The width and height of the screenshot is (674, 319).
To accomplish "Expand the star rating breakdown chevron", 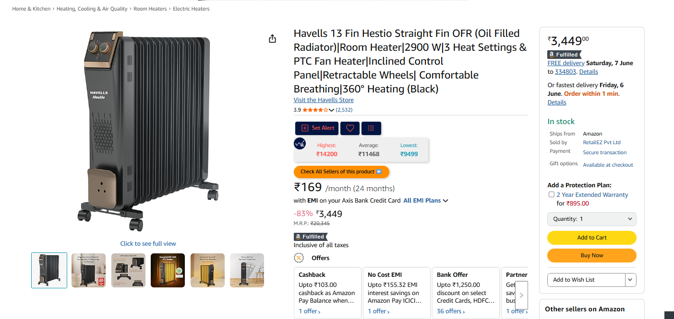I will coord(331,110).
